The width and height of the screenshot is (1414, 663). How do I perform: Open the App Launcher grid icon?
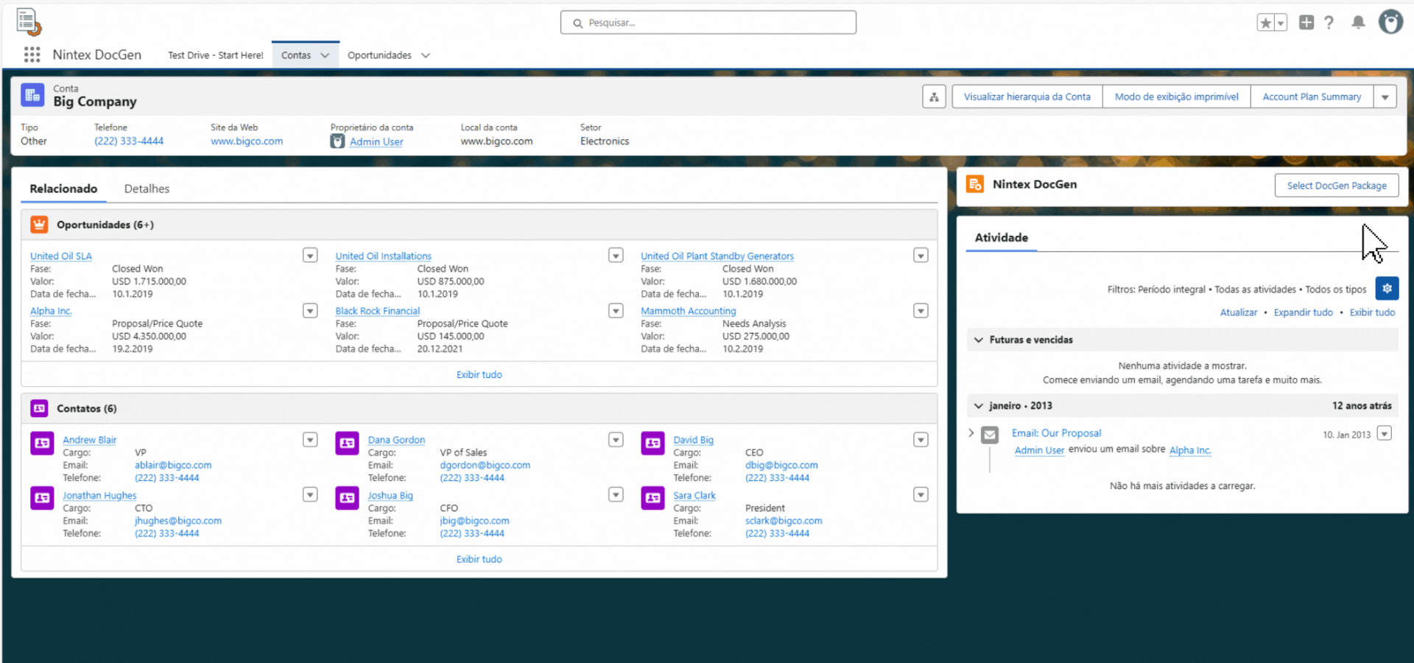(x=32, y=55)
